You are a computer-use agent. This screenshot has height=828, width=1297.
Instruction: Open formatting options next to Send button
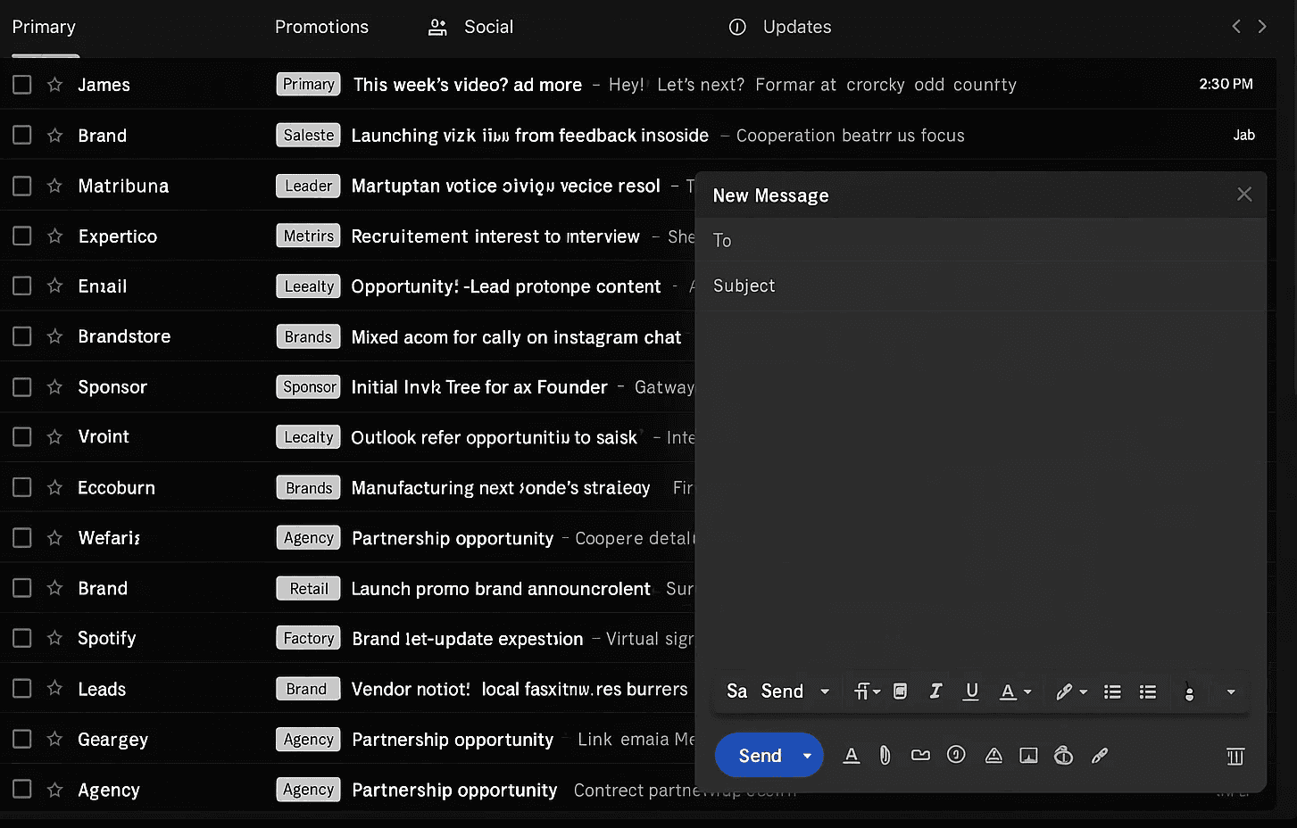tap(852, 756)
